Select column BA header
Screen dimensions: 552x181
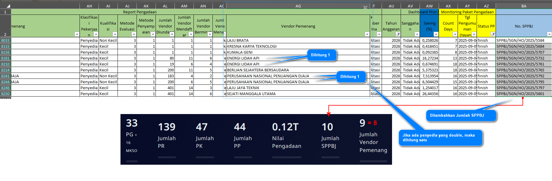(524, 6)
